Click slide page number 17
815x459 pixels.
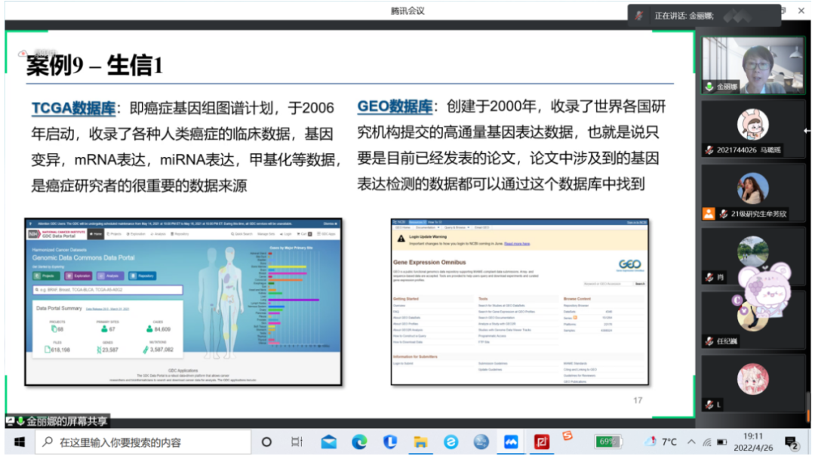coord(638,400)
